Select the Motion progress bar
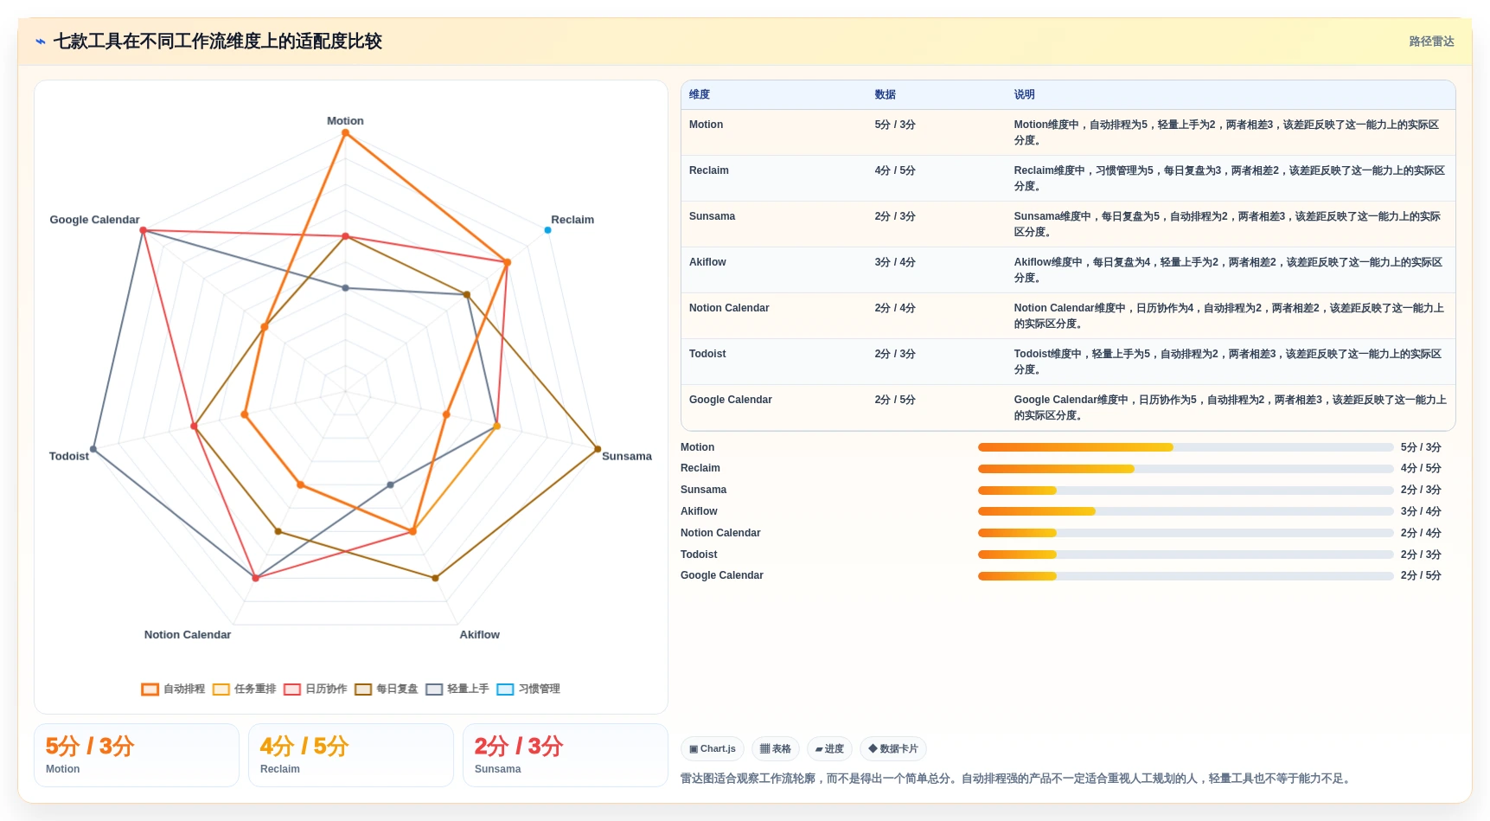 pyautogui.click(x=1186, y=447)
